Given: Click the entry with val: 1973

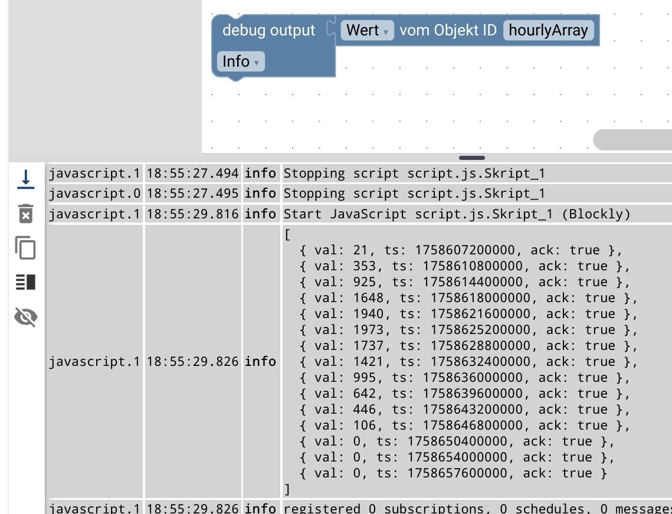Looking at the screenshot, I should [468, 330].
